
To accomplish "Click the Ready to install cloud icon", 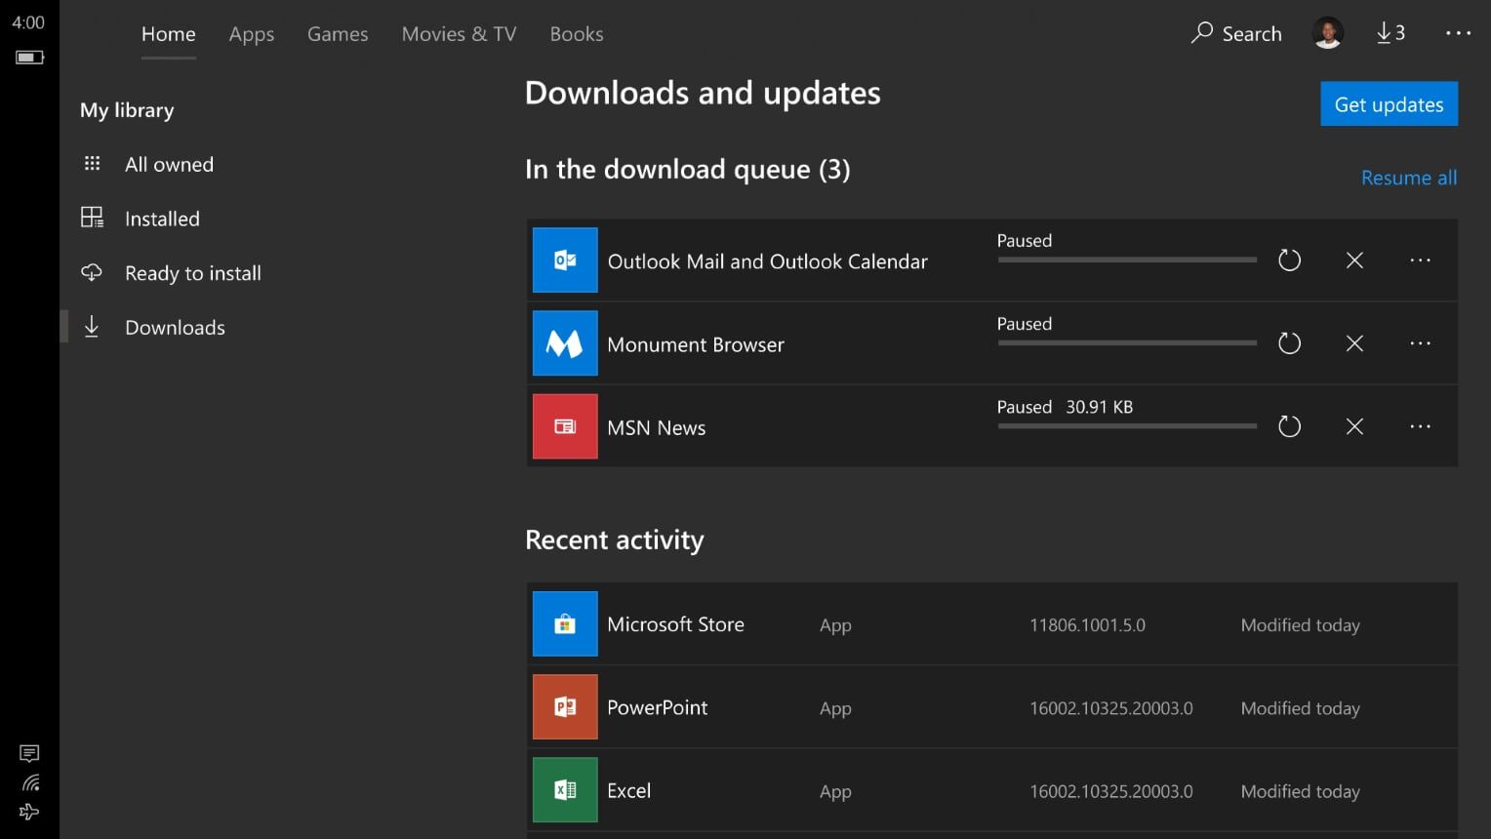I will pyautogui.click(x=92, y=272).
